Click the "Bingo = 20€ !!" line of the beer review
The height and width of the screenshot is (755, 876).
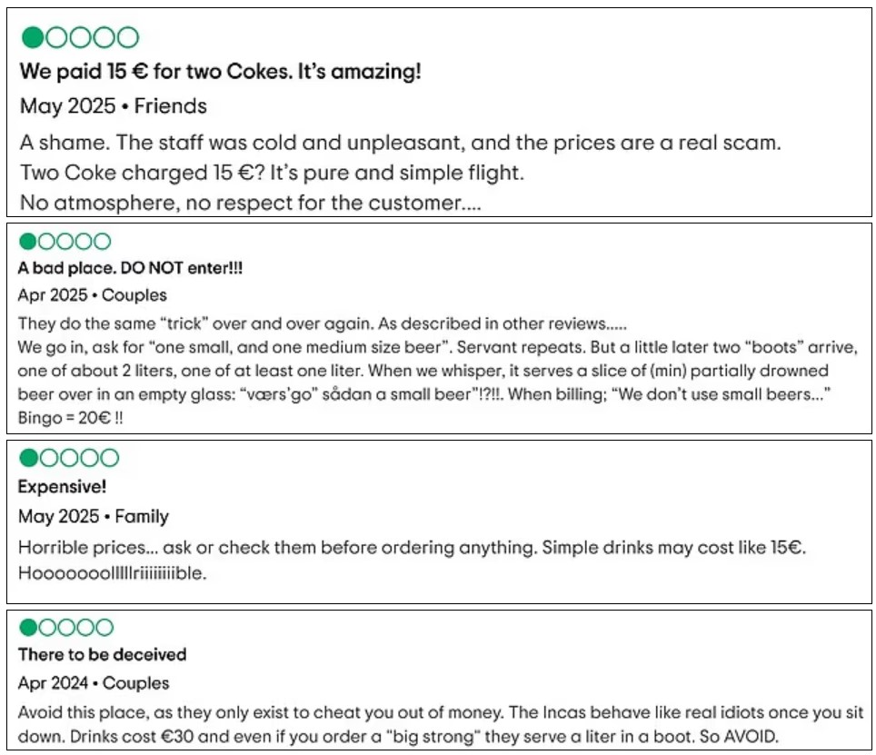[70, 418]
